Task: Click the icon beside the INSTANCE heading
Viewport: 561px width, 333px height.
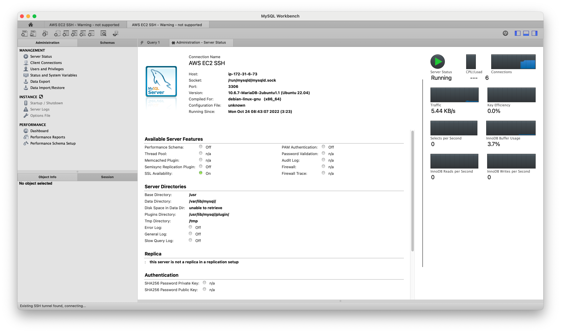Action: coord(41,97)
